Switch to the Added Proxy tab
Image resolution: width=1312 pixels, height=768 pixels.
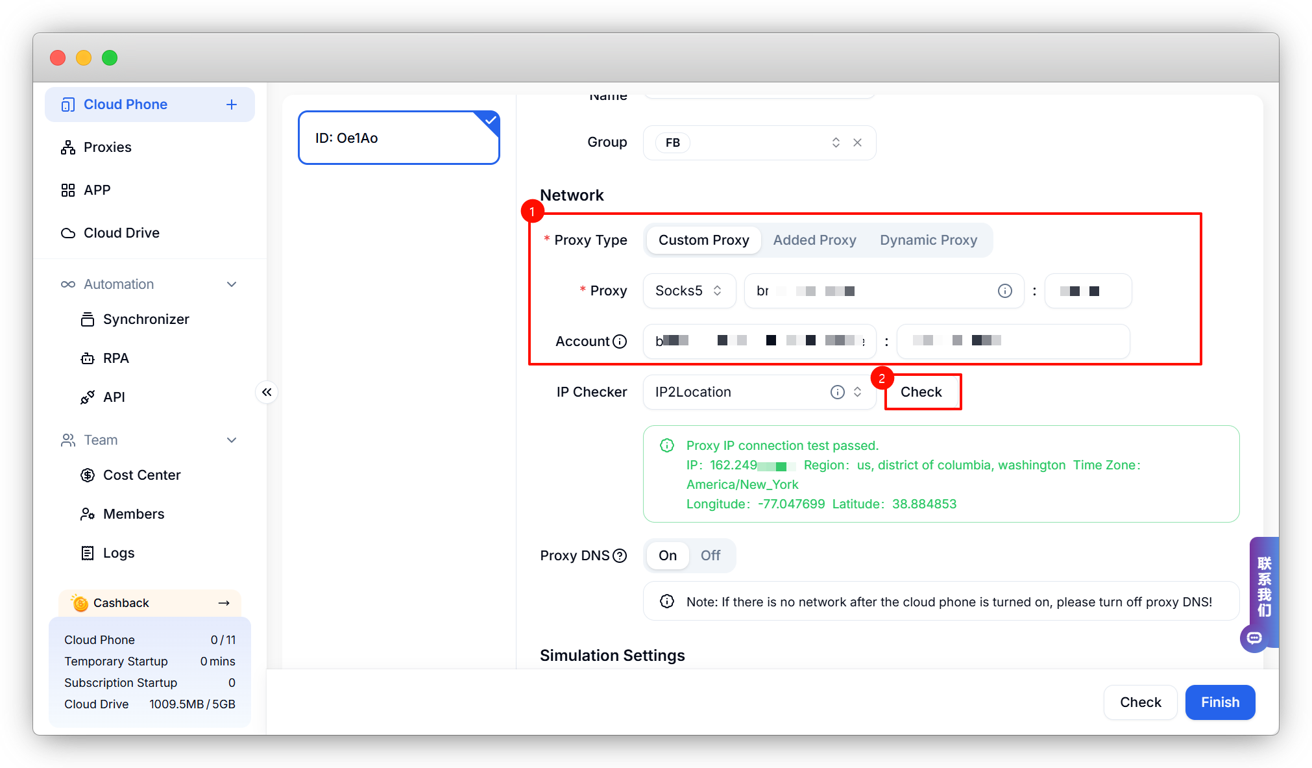pyautogui.click(x=814, y=240)
